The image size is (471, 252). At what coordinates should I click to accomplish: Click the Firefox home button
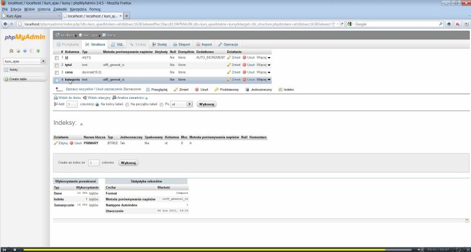449,24
